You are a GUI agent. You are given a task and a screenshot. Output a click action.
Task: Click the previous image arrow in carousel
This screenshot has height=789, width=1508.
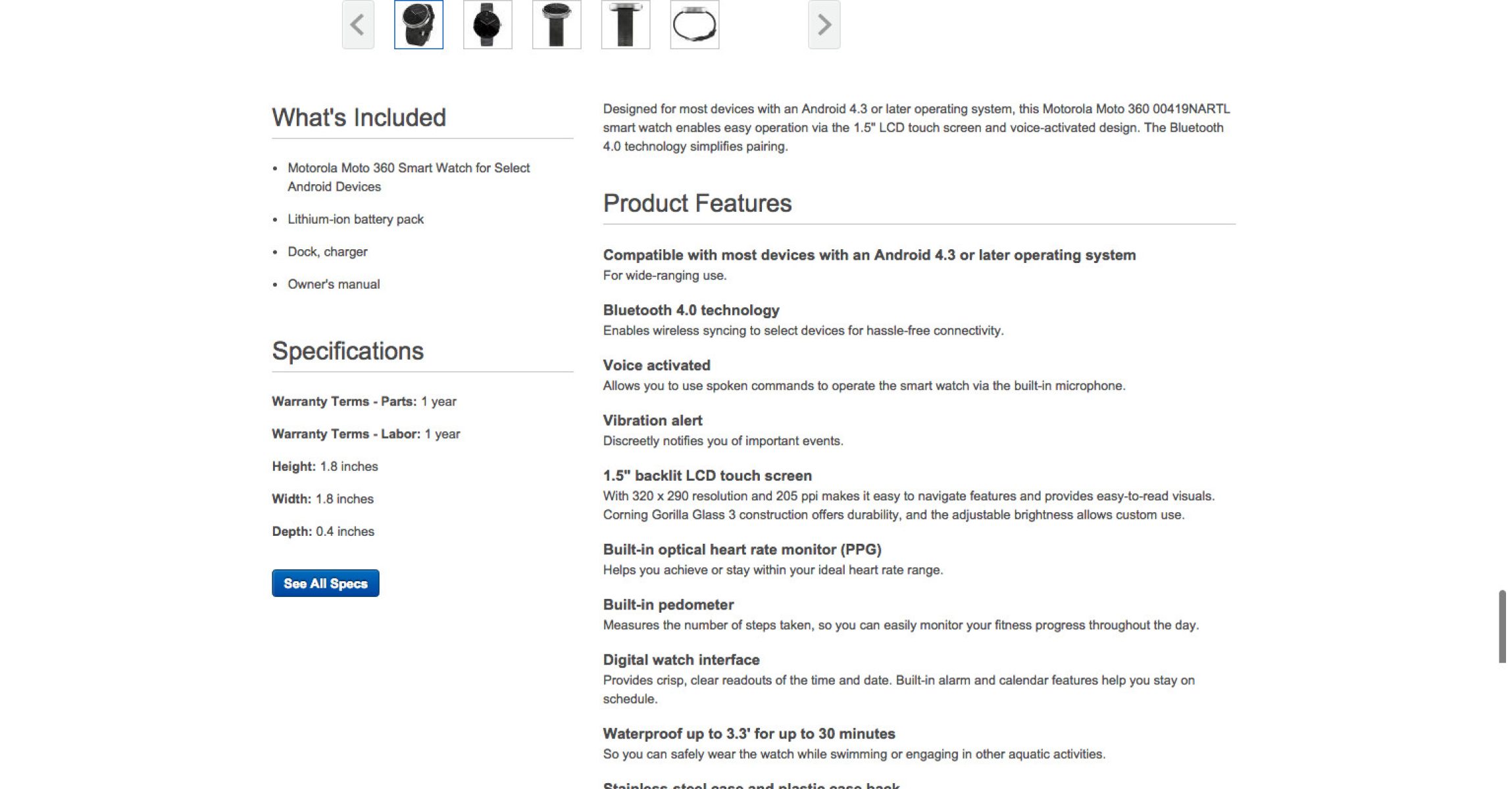click(x=358, y=25)
